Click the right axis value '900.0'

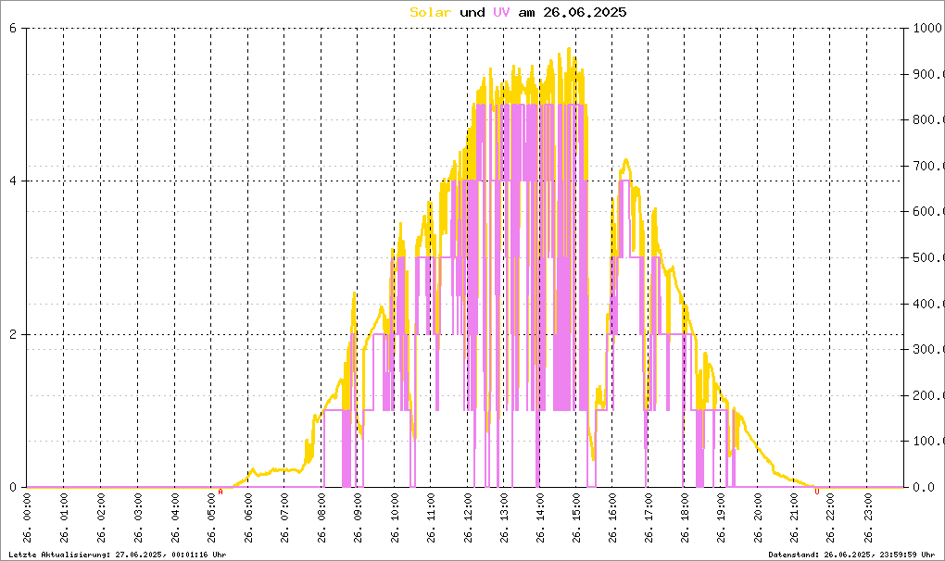(930, 74)
